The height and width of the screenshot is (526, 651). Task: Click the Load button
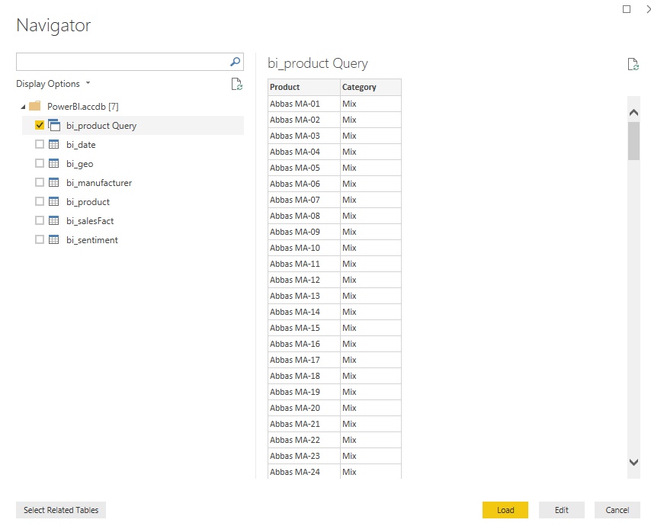505,510
